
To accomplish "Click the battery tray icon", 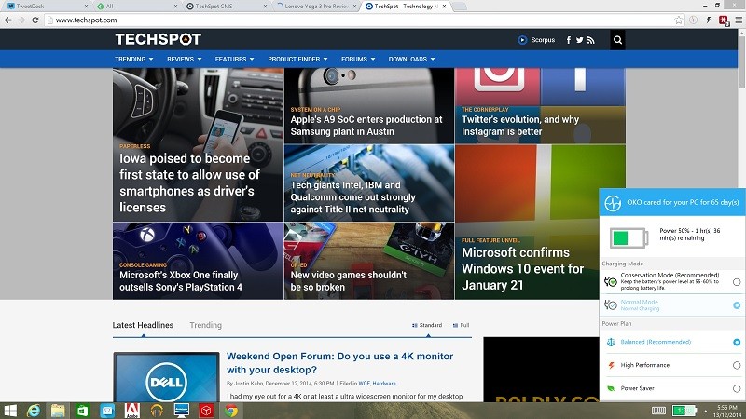I will 684,410.
